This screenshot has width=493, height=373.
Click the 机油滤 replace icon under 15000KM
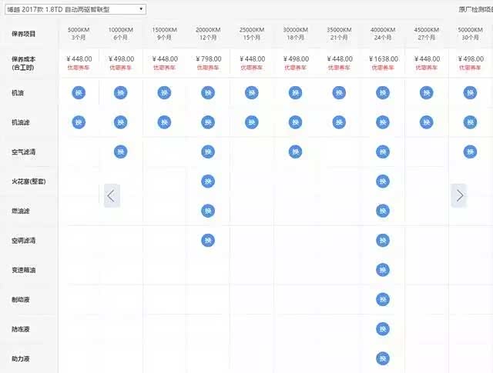click(164, 122)
